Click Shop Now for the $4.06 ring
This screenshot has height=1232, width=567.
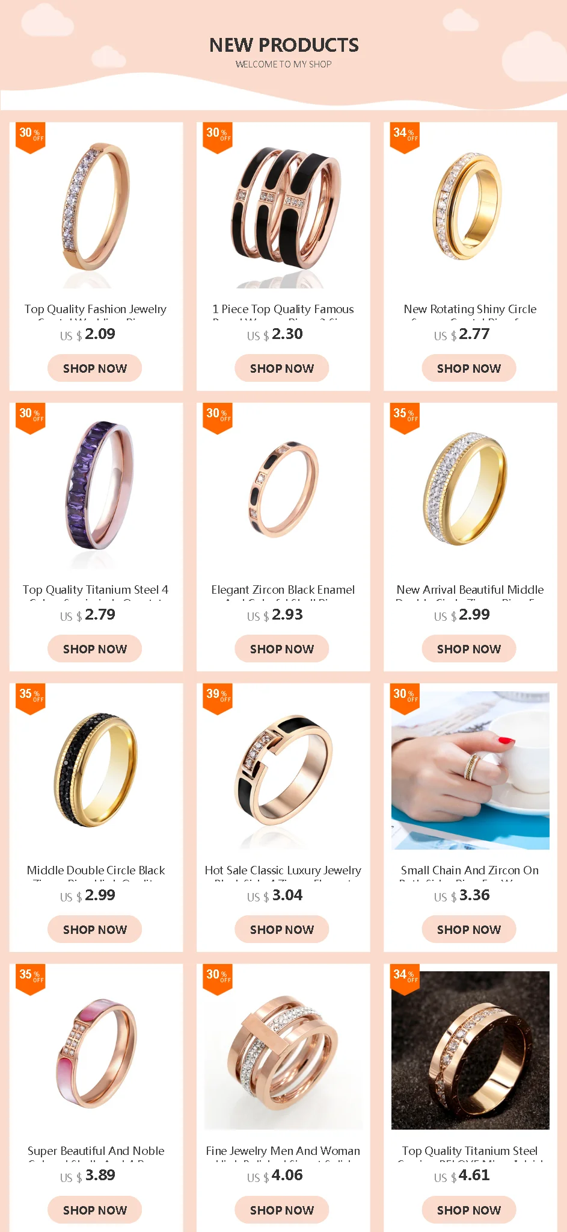(x=282, y=1210)
